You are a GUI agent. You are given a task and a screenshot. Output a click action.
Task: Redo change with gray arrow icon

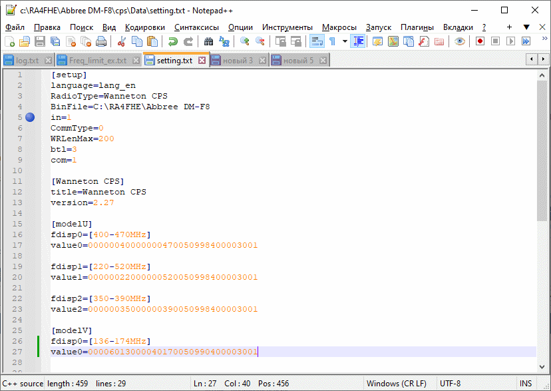point(188,41)
